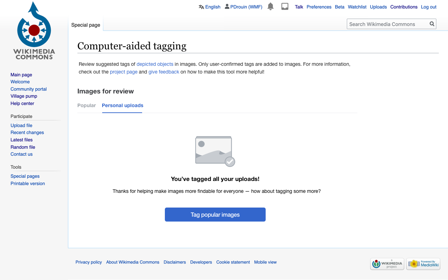Click the PDrouin (WMF) user icon
Image resolution: width=448 pixels, height=280 pixels.
(x=227, y=7)
